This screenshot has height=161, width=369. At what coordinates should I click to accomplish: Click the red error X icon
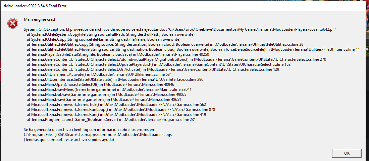point(12,23)
